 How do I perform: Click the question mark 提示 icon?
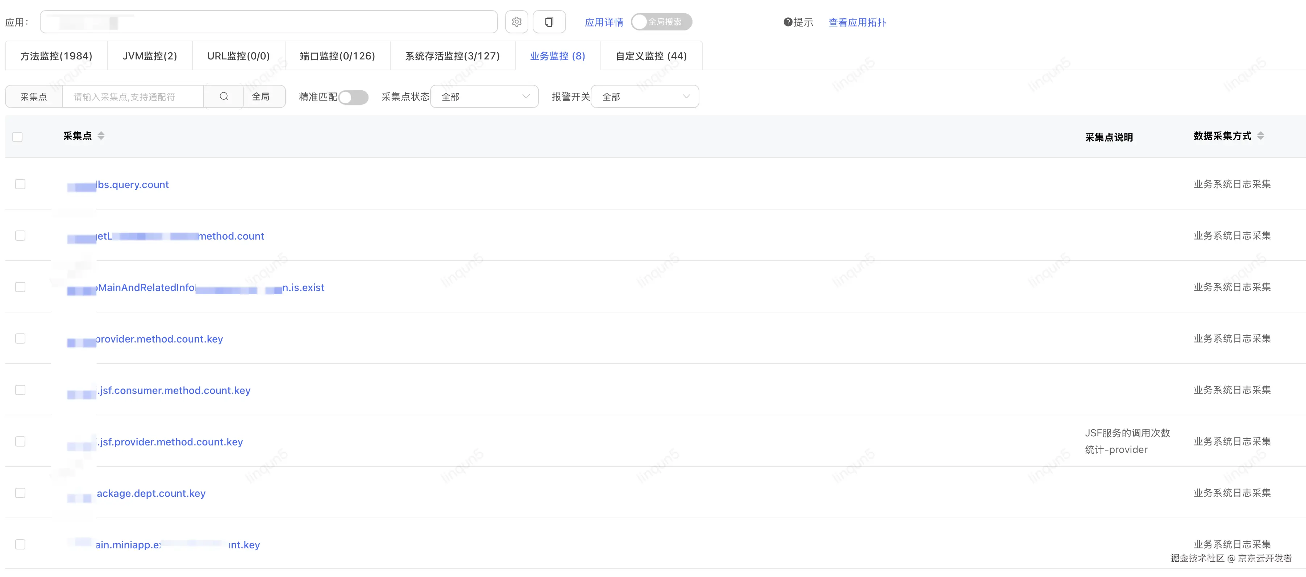(788, 22)
